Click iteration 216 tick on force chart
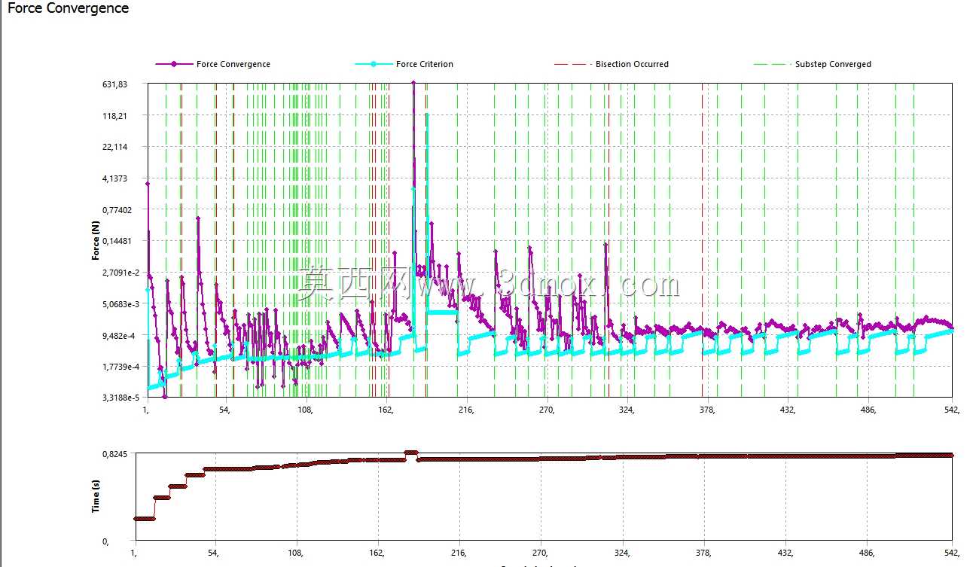The width and height of the screenshot is (976, 567). tap(466, 410)
